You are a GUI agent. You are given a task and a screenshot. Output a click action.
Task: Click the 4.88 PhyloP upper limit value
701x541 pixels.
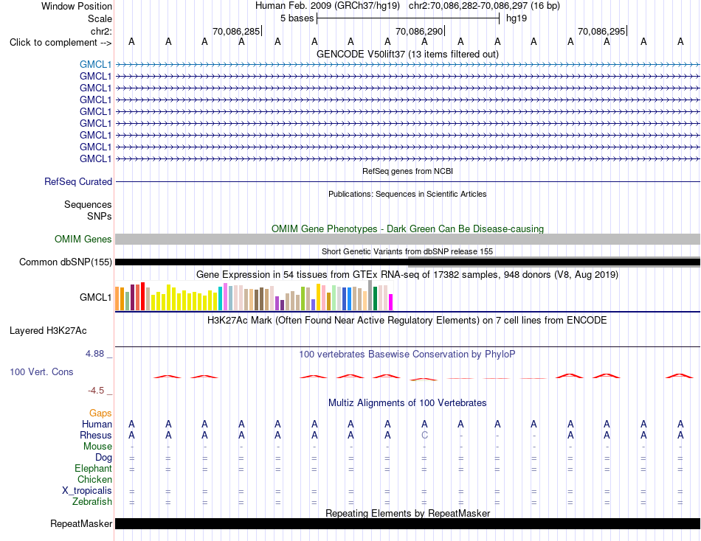click(x=94, y=354)
